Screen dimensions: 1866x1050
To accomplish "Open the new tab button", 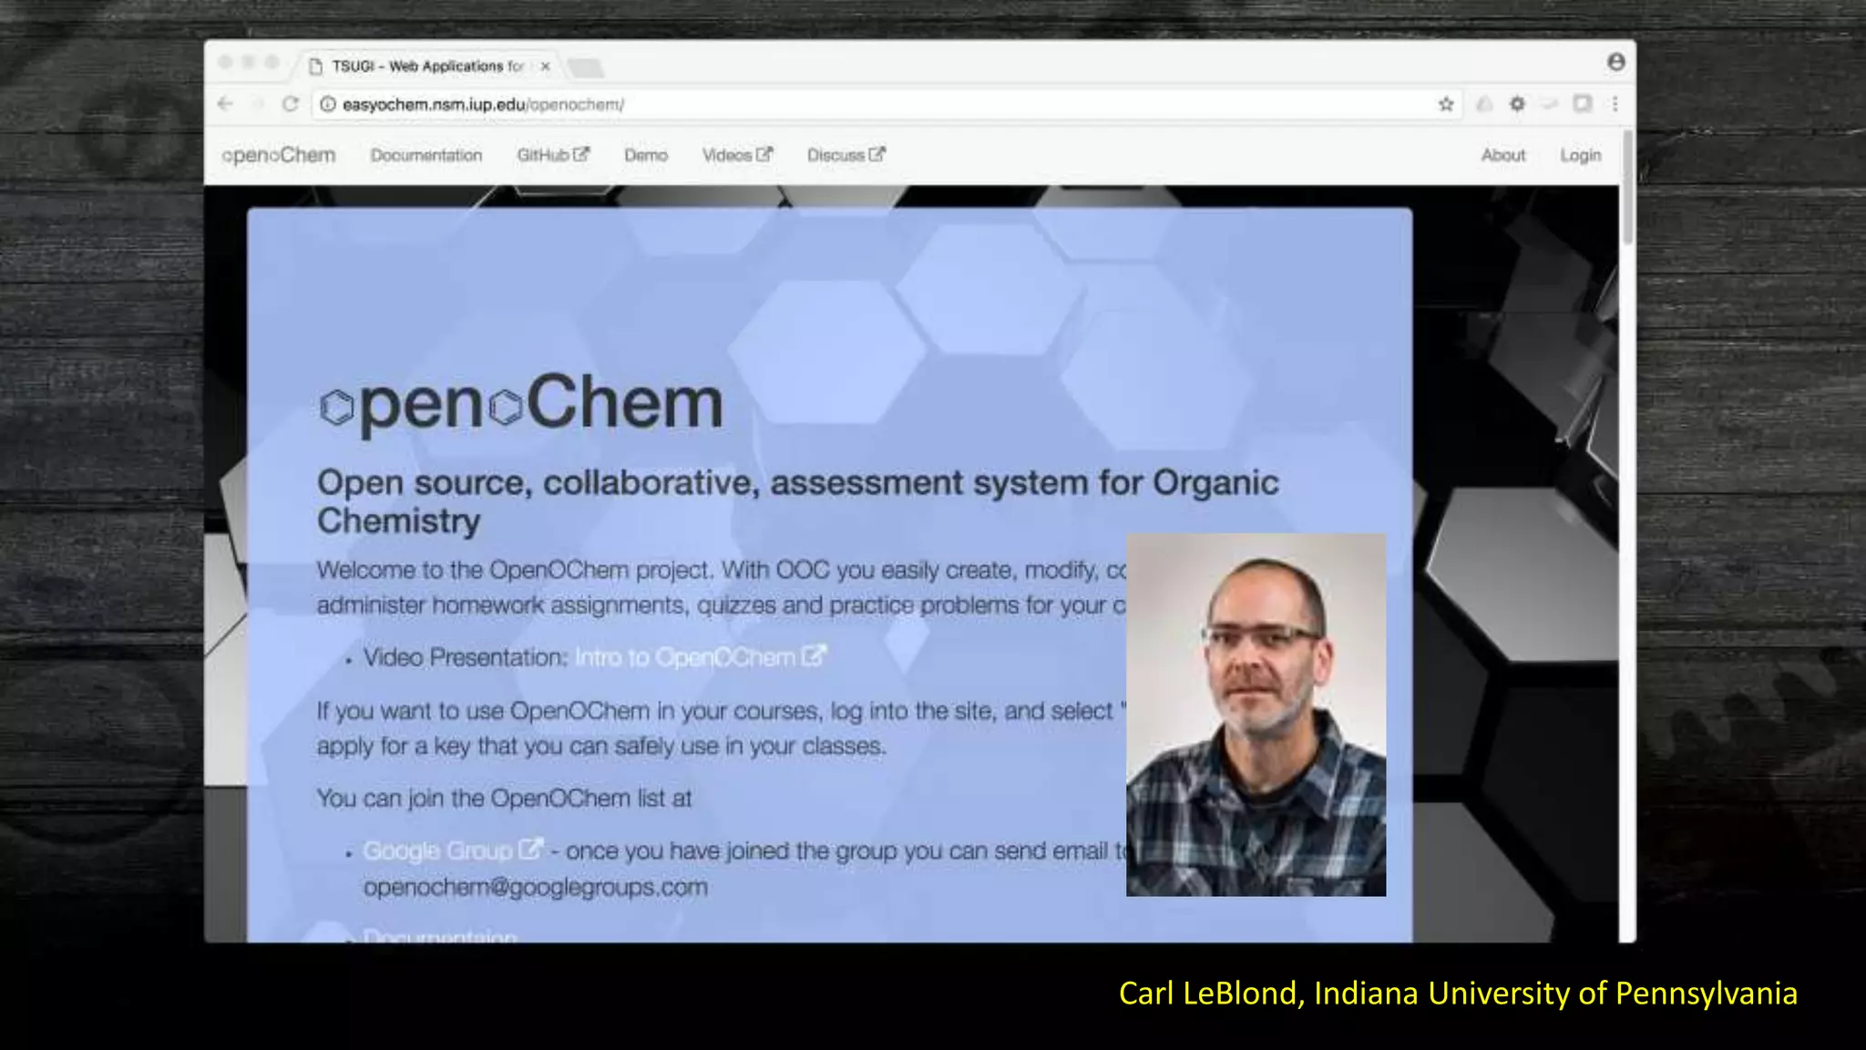I will tap(585, 67).
